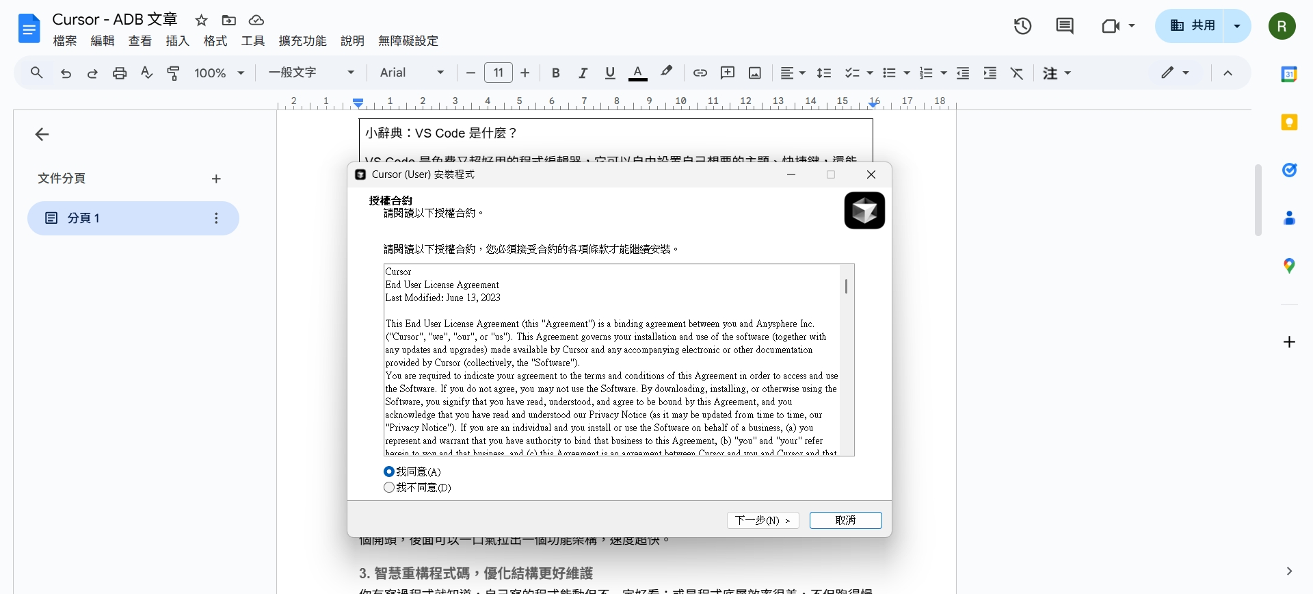Activate paint format tool
This screenshot has height=594, width=1313.
(174, 73)
